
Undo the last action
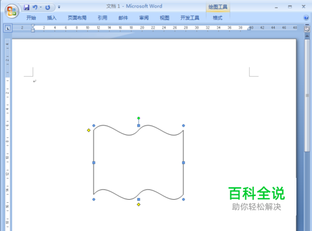click(35, 7)
